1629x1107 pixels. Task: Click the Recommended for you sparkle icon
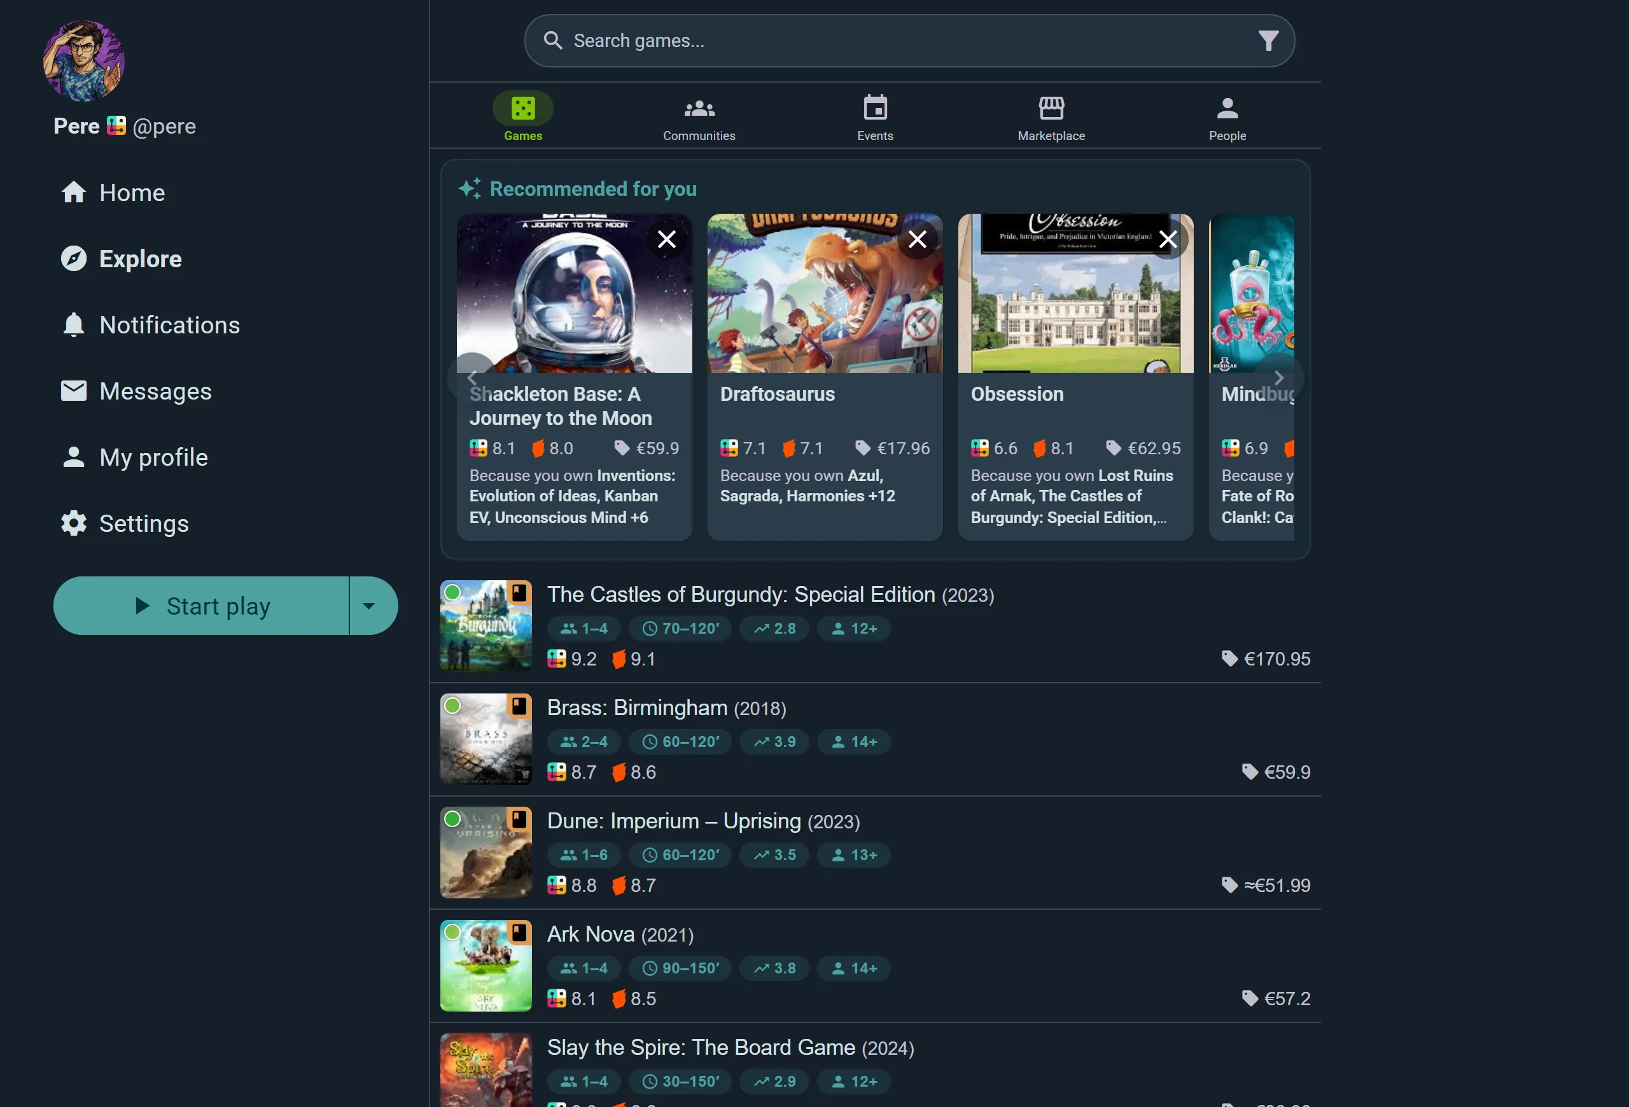tap(470, 188)
